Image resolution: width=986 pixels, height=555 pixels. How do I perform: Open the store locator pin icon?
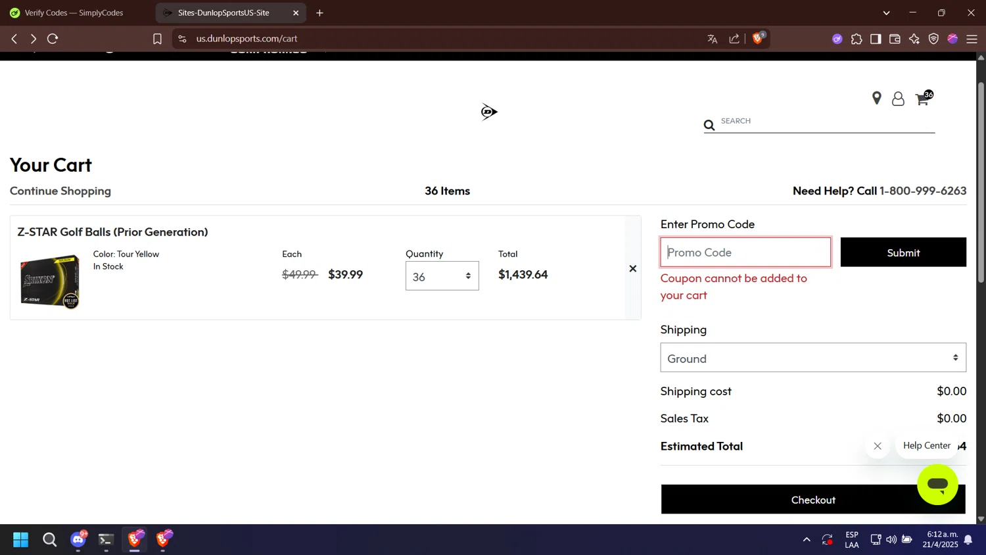click(876, 99)
